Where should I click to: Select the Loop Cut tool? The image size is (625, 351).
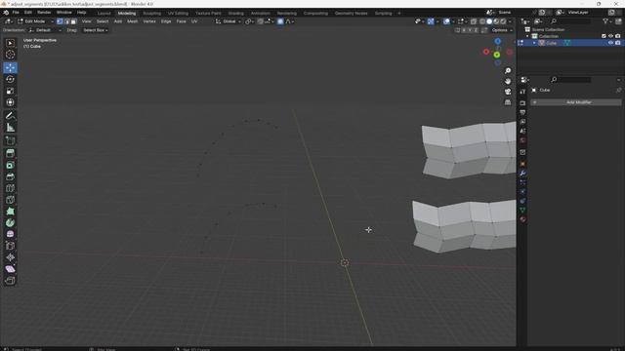(x=11, y=188)
